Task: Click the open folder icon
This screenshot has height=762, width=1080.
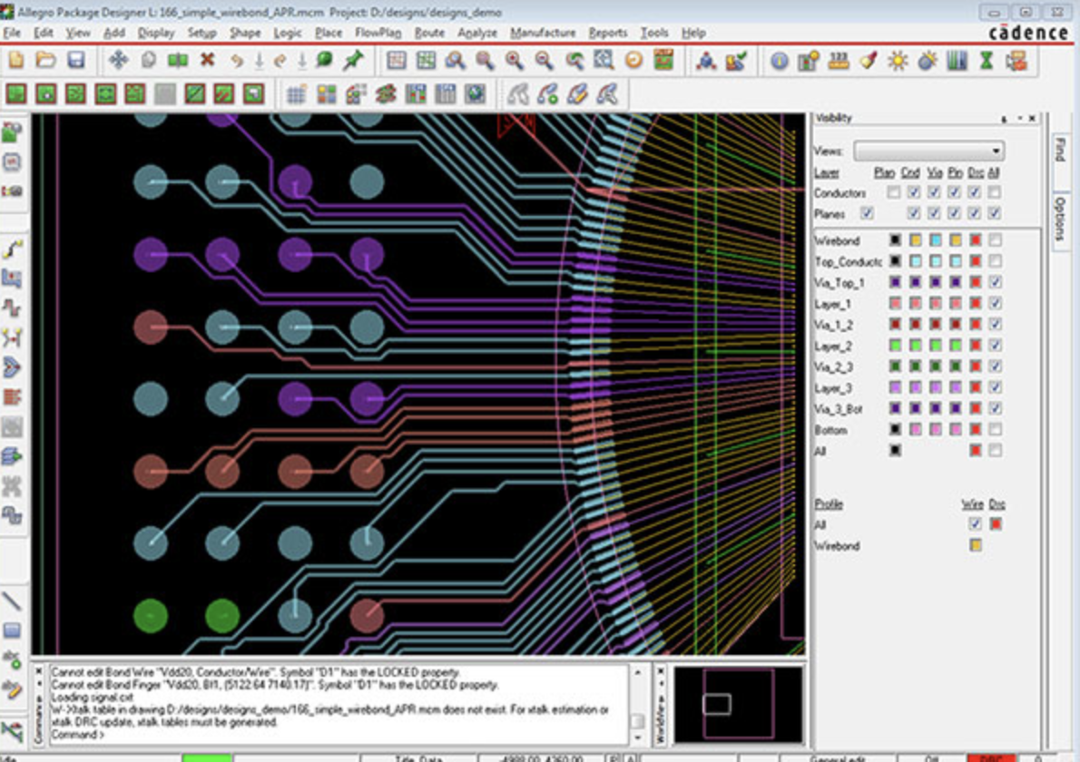Action: click(x=46, y=61)
